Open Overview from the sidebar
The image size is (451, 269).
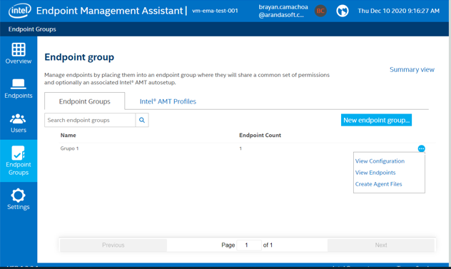pos(19,54)
